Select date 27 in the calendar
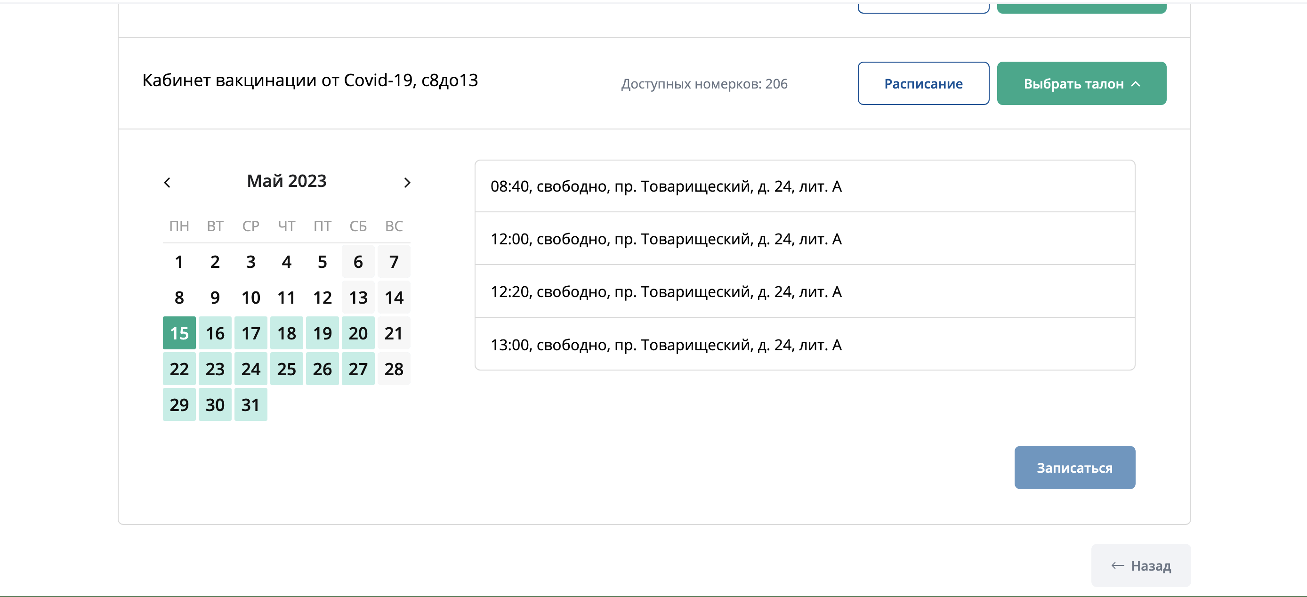This screenshot has height=597, width=1307. [x=358, y=369]
